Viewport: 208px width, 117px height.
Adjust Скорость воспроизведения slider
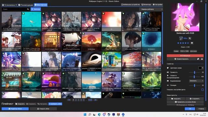(194, 77)
